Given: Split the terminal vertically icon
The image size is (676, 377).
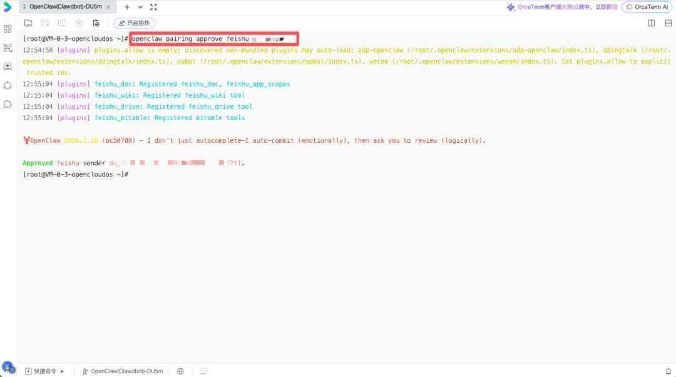Looking at the screenshot, I should pos(652,23).
